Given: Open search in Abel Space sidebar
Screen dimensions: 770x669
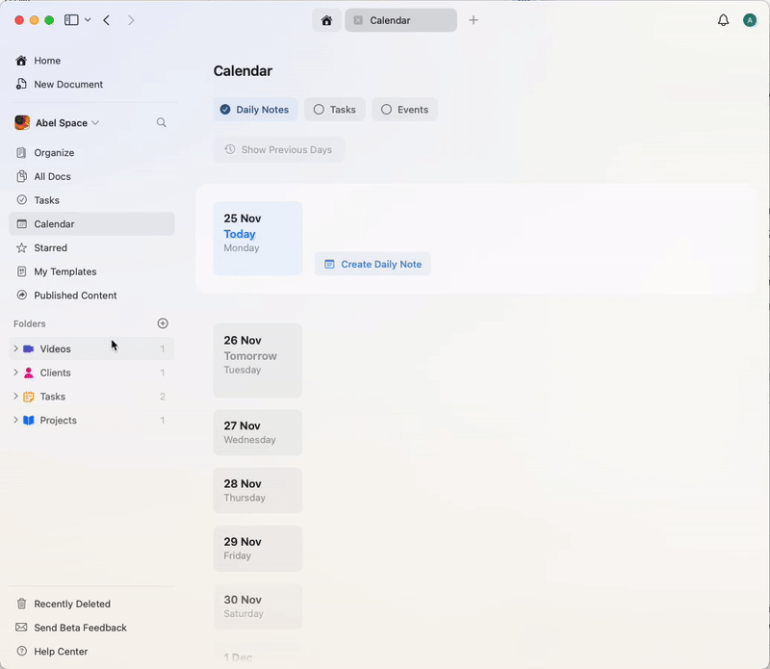Looking at the screenshot, I should 161,122.
